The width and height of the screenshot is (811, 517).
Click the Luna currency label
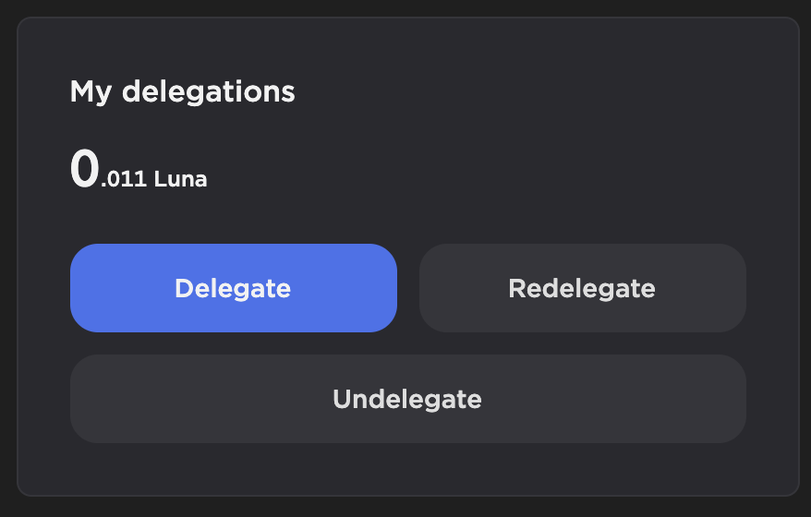tap(181, 179)
